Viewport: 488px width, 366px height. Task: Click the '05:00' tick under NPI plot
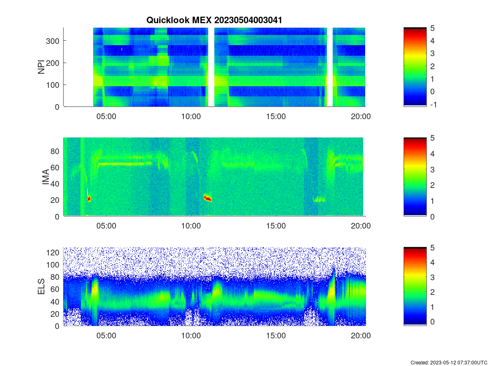point(106,116)
